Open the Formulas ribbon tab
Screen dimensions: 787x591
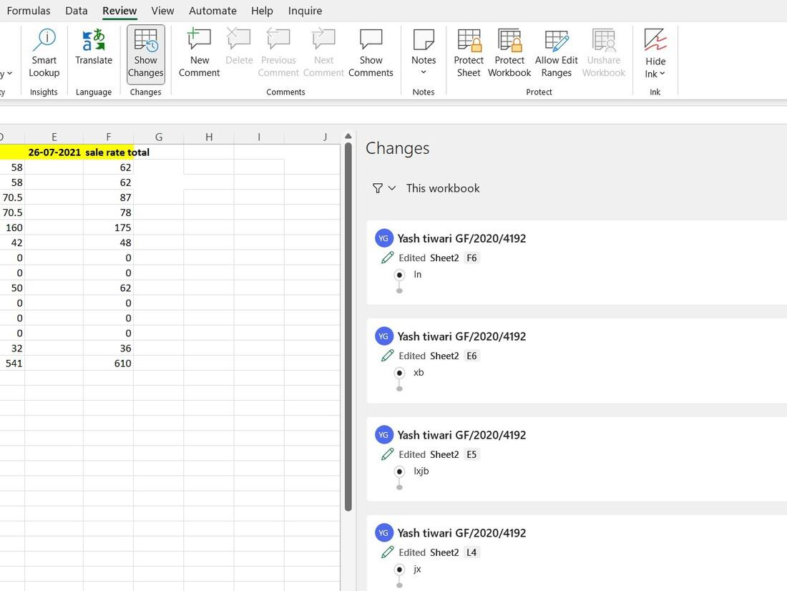point(29,11)
